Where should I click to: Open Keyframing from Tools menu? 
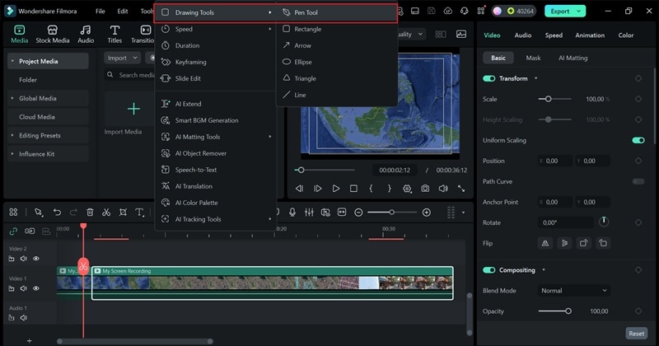click(216, 62)
